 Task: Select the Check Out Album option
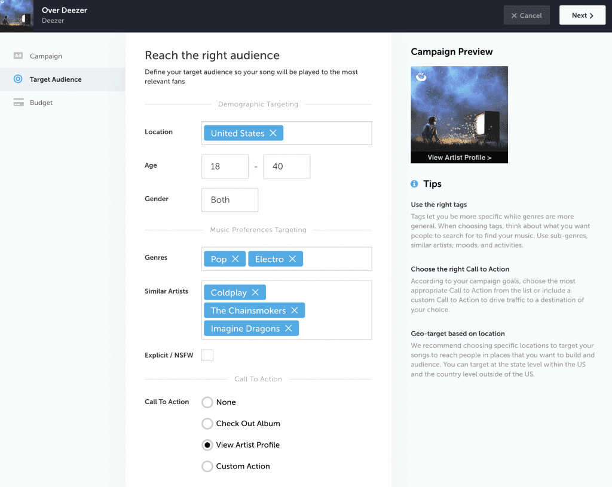[207, 424]
